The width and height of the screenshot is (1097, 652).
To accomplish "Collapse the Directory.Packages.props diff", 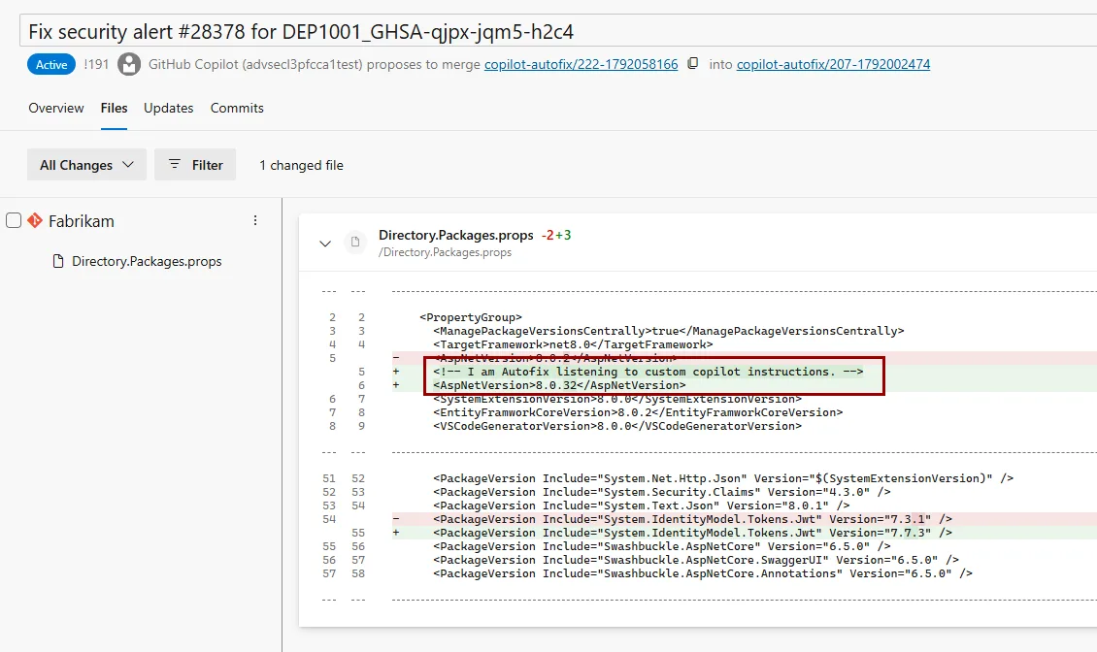I will 324,244.
